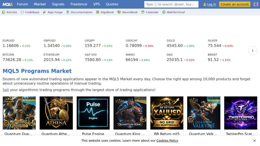Open BB Return XAUUSD thumbnail
Image resolution: width=260 pixels, height=146 pixels.
click(x=167, y=113)
